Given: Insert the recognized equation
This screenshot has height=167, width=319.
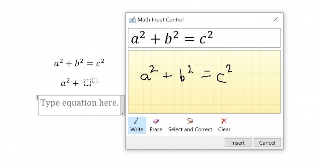Looking at the screenshot, I should [238, 142].
